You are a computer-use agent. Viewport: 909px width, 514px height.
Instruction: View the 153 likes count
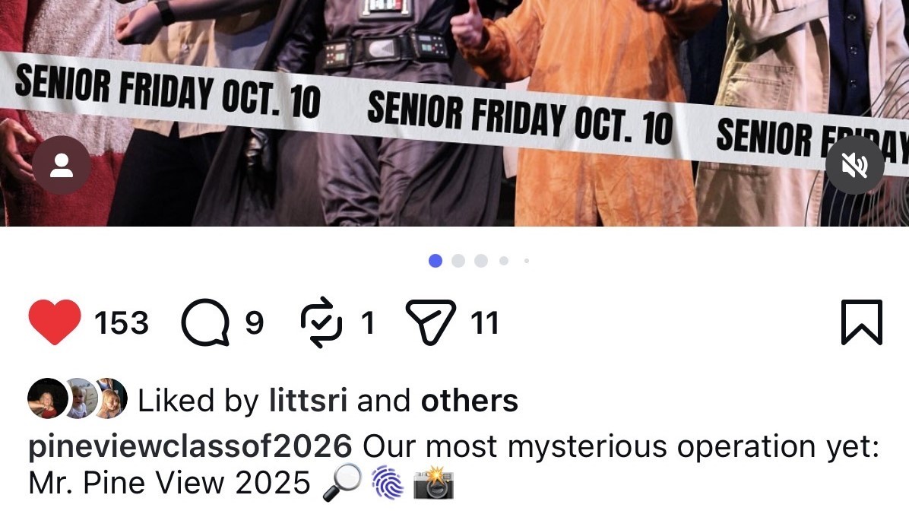click(121, 323)
